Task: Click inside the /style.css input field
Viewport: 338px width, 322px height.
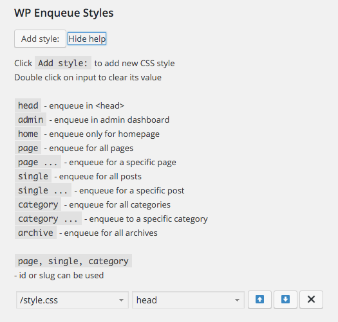Action: 72,300
